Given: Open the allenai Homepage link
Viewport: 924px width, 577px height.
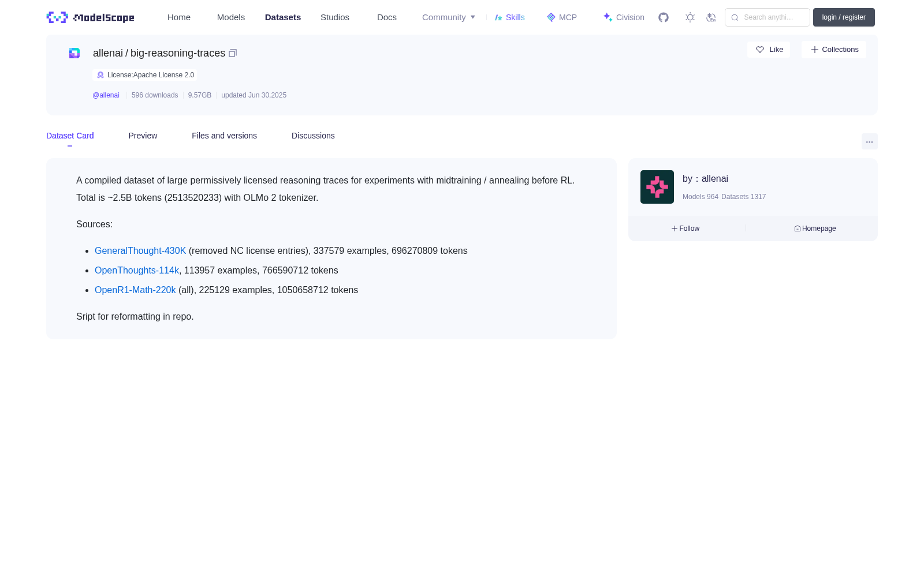Looking at the screenshot, I should [815, 228].
